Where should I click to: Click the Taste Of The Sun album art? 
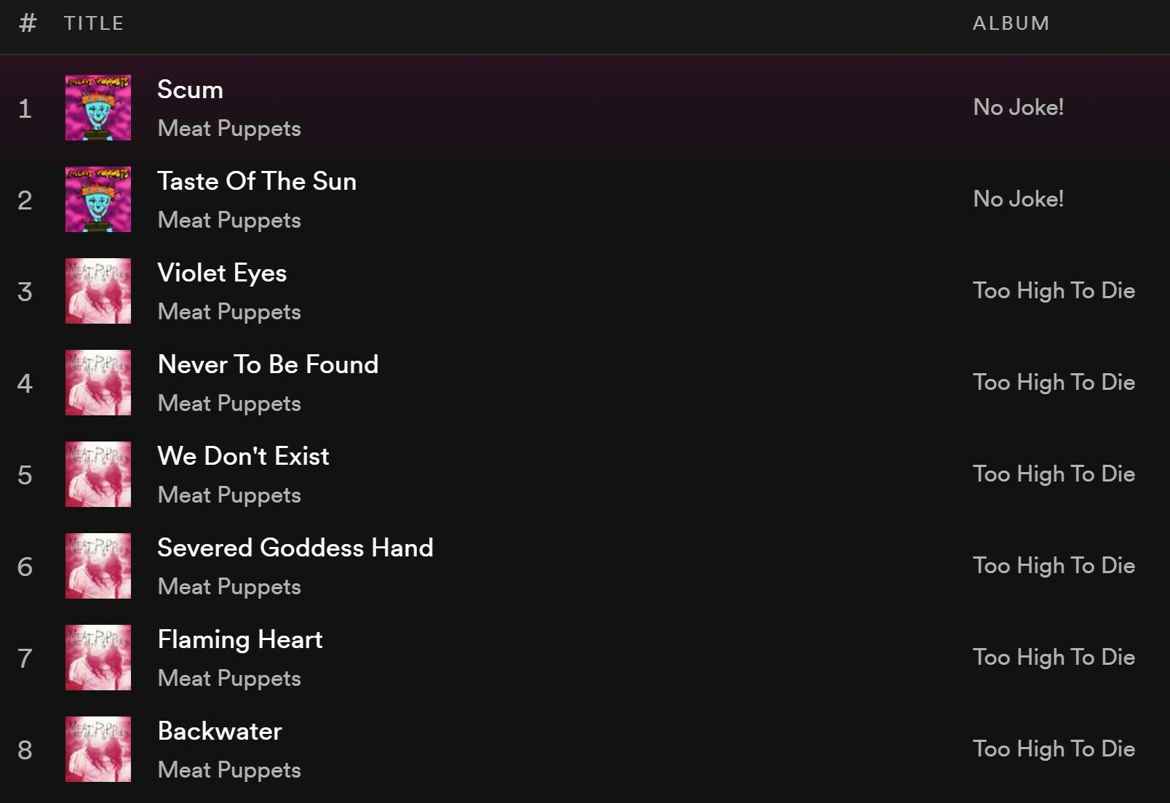click(x=98, y=199)
